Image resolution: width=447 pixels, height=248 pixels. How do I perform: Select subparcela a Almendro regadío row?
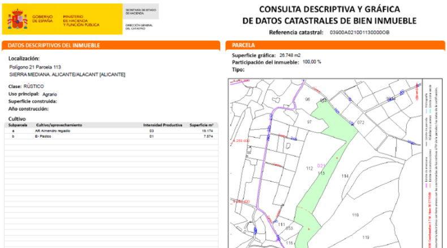pyautogui.click(x=111, y=131)
